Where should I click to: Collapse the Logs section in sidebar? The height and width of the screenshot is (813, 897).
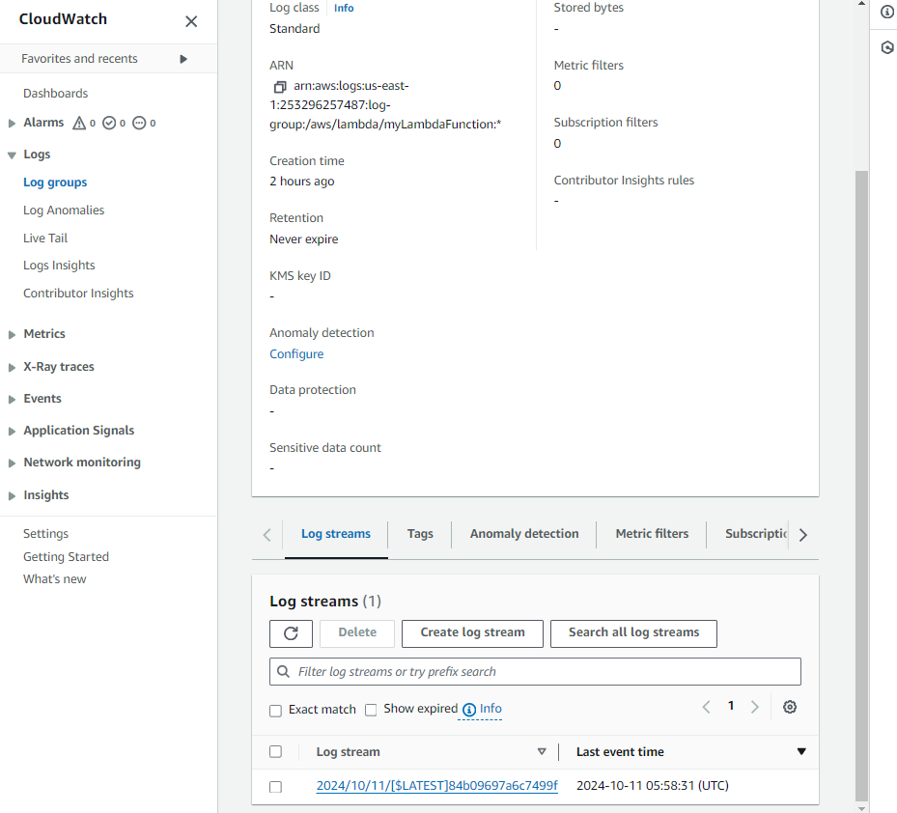12,154
